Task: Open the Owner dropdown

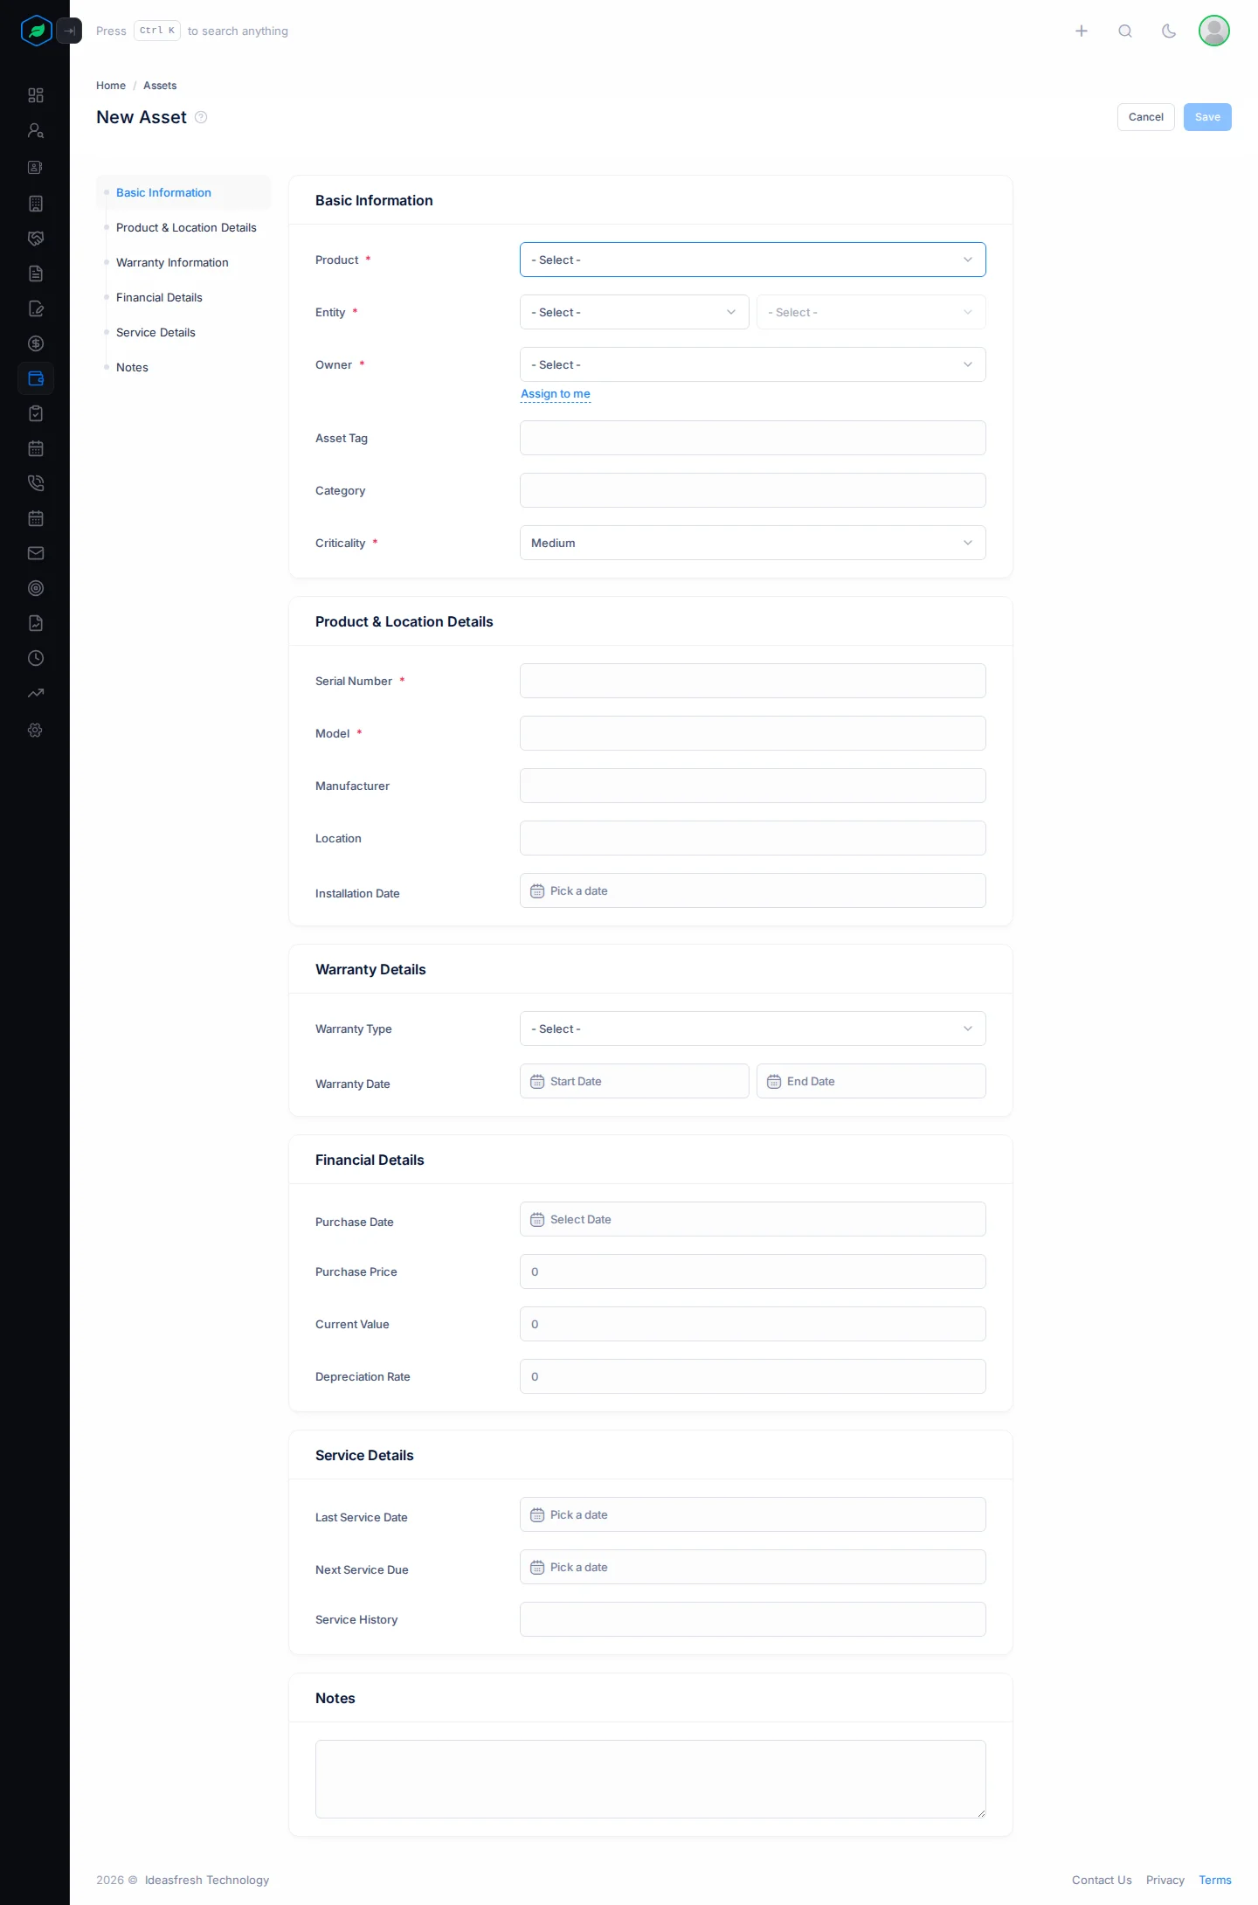Action: pyautogui.click(x=753, y=364)
